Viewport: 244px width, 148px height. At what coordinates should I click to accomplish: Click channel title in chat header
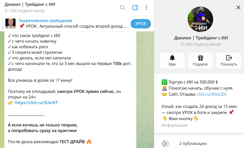pos(30,5)
